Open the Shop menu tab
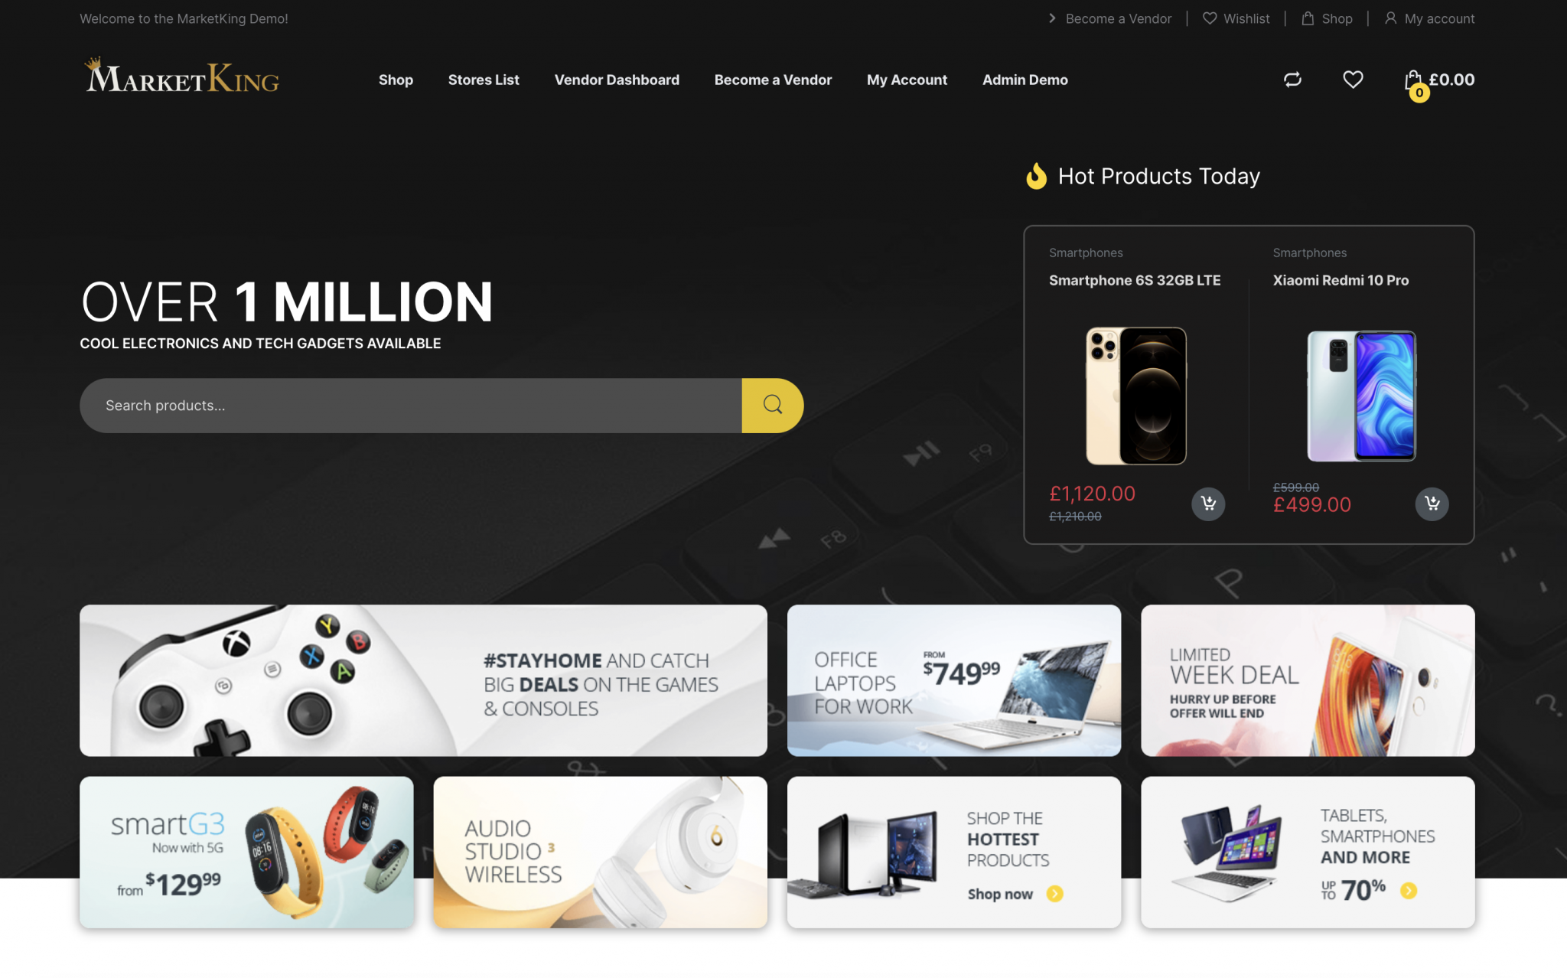1567x978 pixels. (396, 79)
